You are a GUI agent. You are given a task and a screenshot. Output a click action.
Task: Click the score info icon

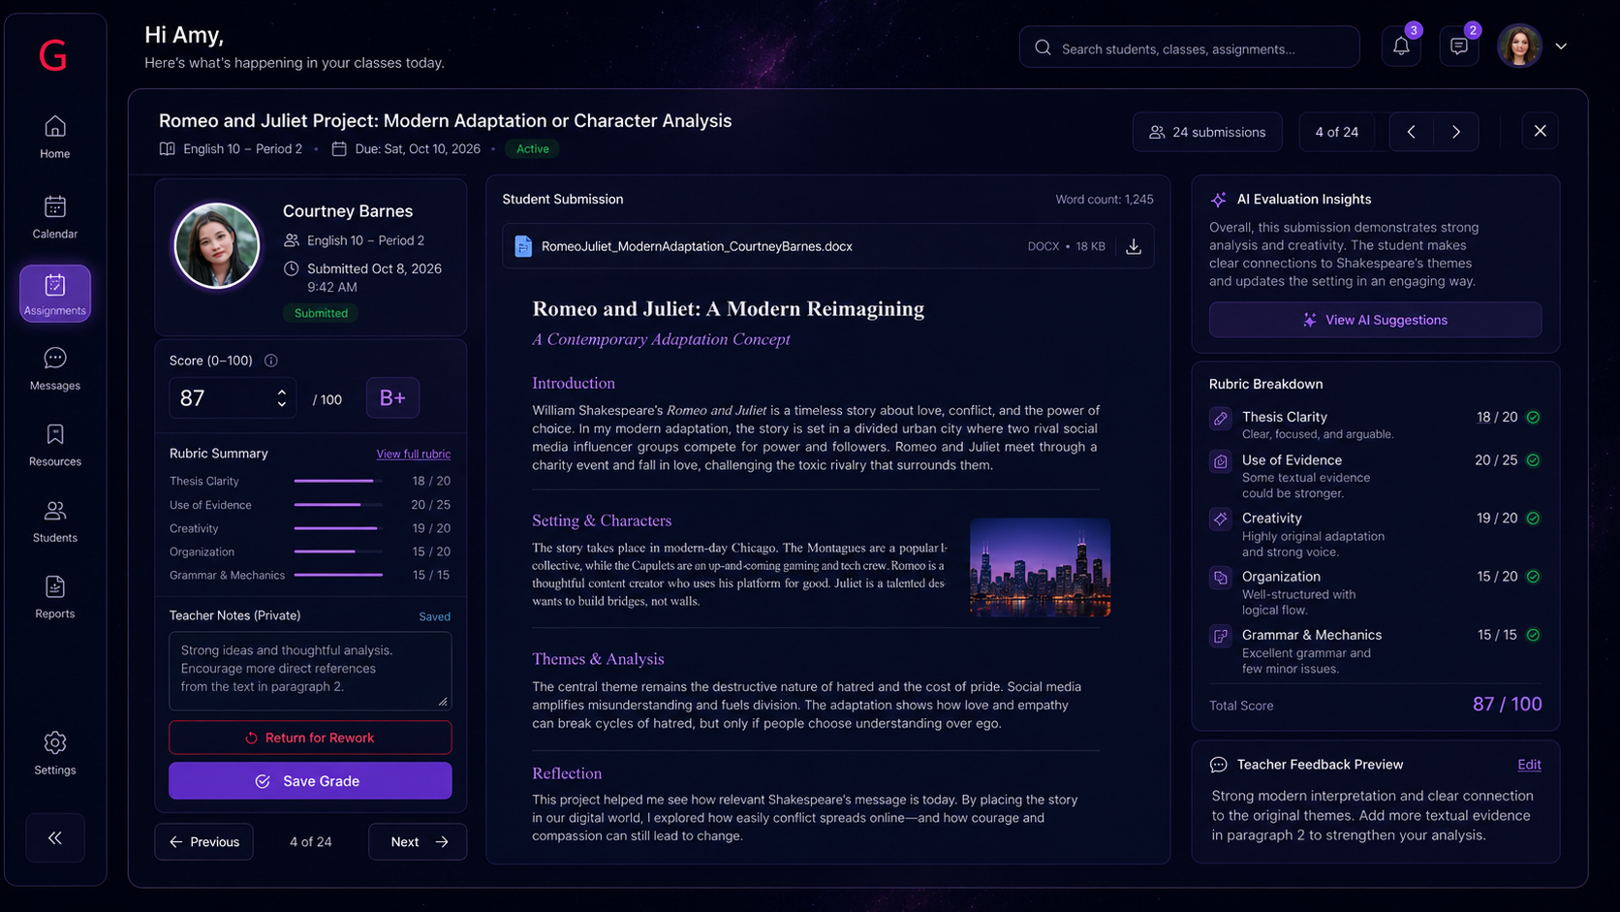click(271, 361)
